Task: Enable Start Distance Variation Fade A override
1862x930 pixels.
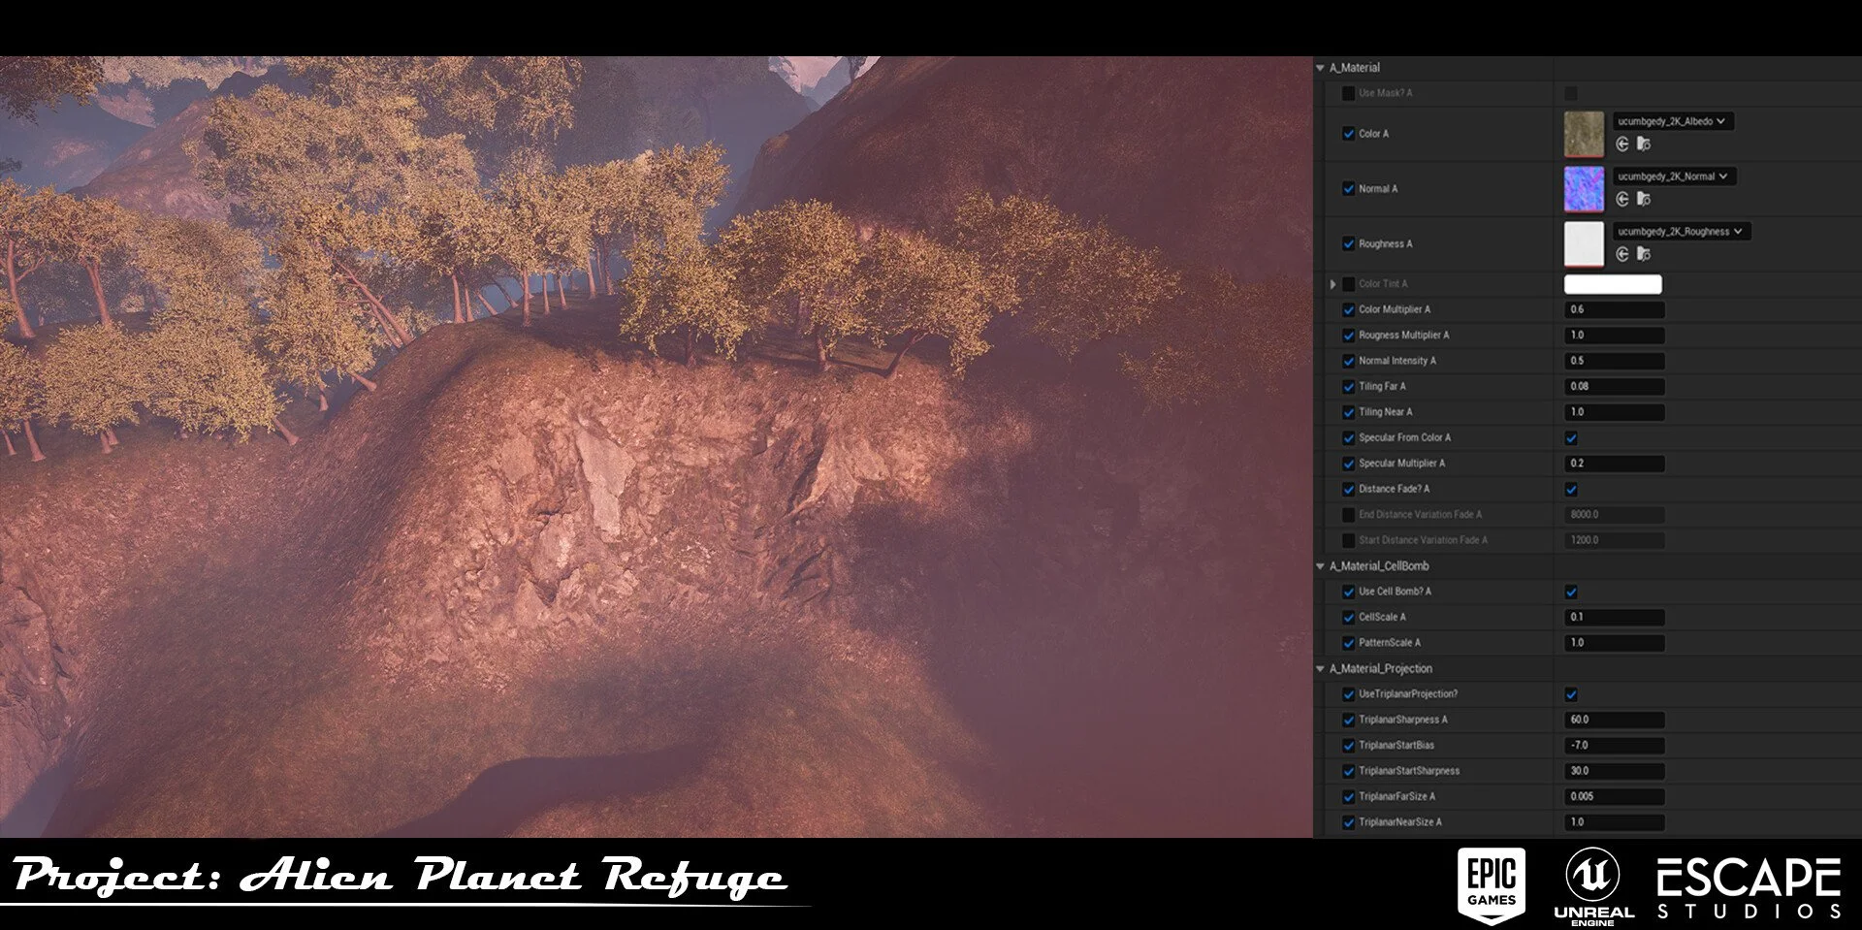Action: coord(1348,540)
